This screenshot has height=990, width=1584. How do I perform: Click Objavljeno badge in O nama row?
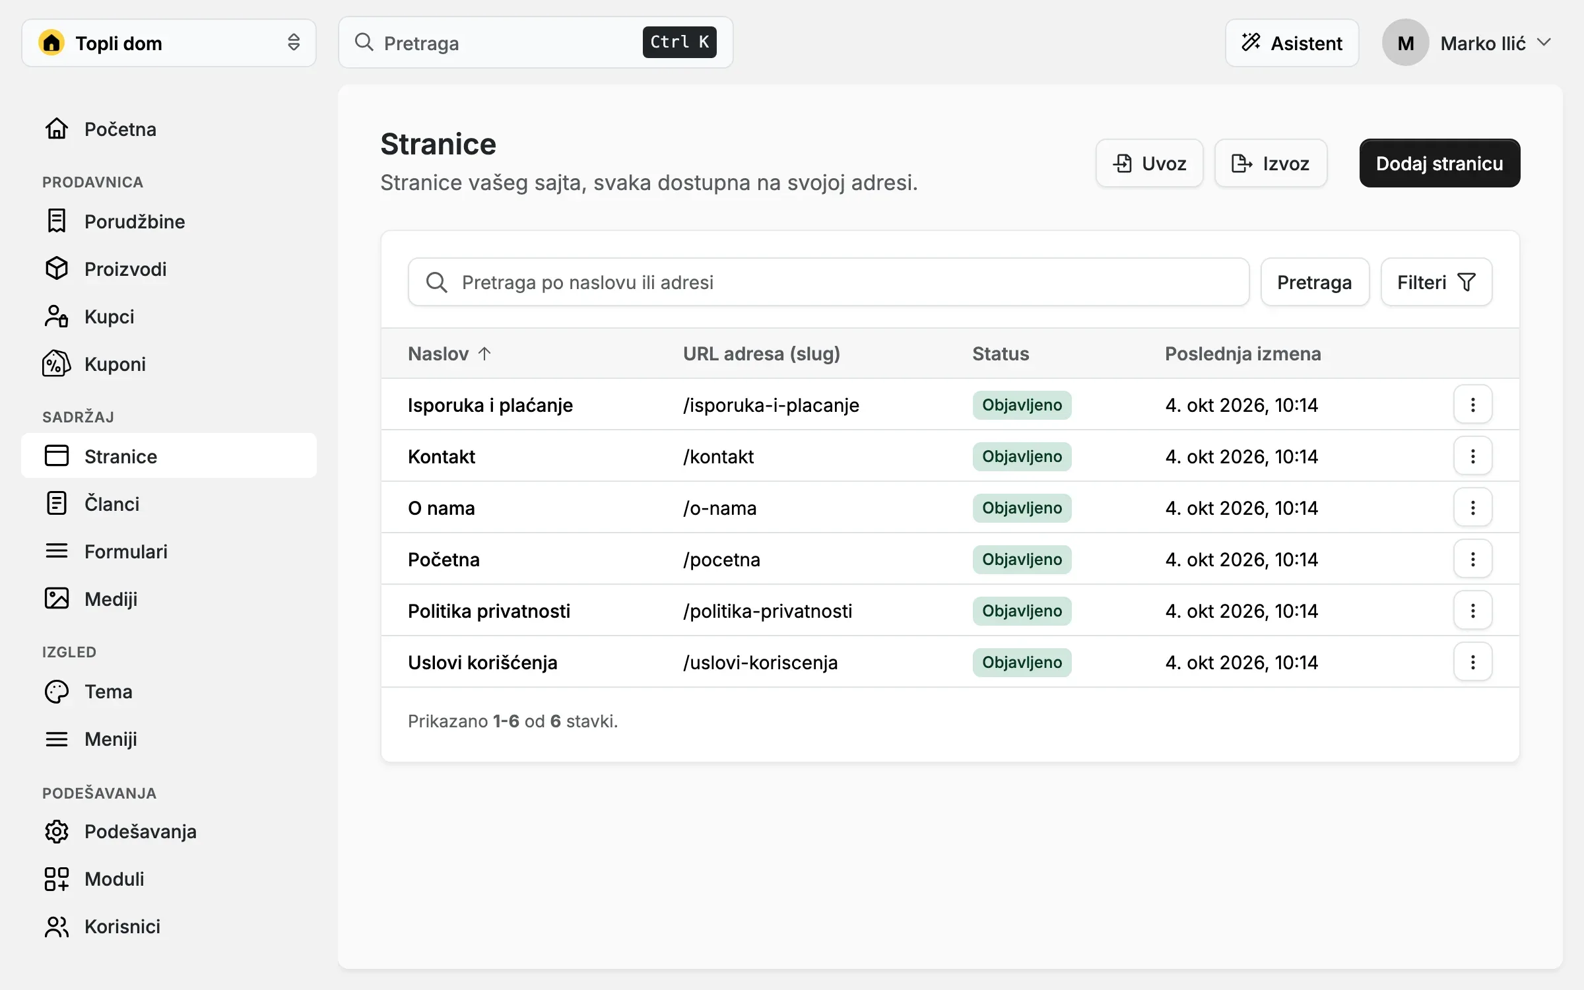(x=1022, y=508)
